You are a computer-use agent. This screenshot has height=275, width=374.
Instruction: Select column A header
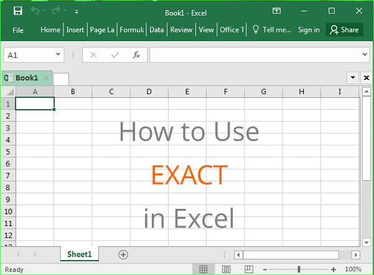tap(35, 92)
